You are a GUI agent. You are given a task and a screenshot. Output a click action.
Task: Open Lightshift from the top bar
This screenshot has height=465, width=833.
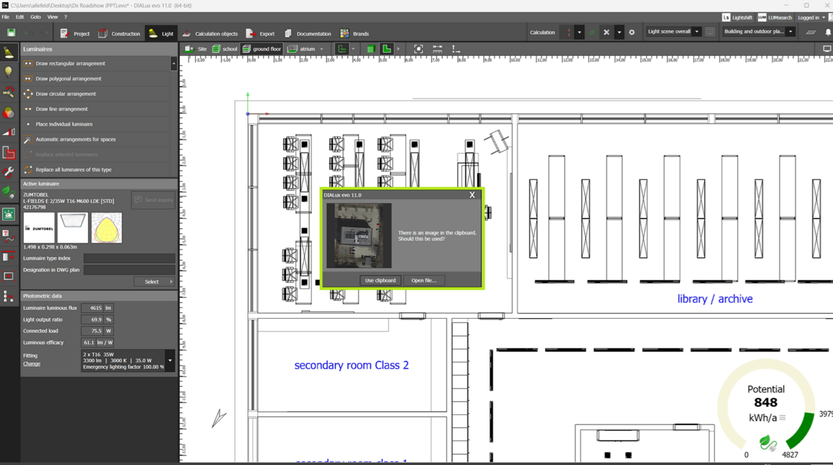point(737,17)
